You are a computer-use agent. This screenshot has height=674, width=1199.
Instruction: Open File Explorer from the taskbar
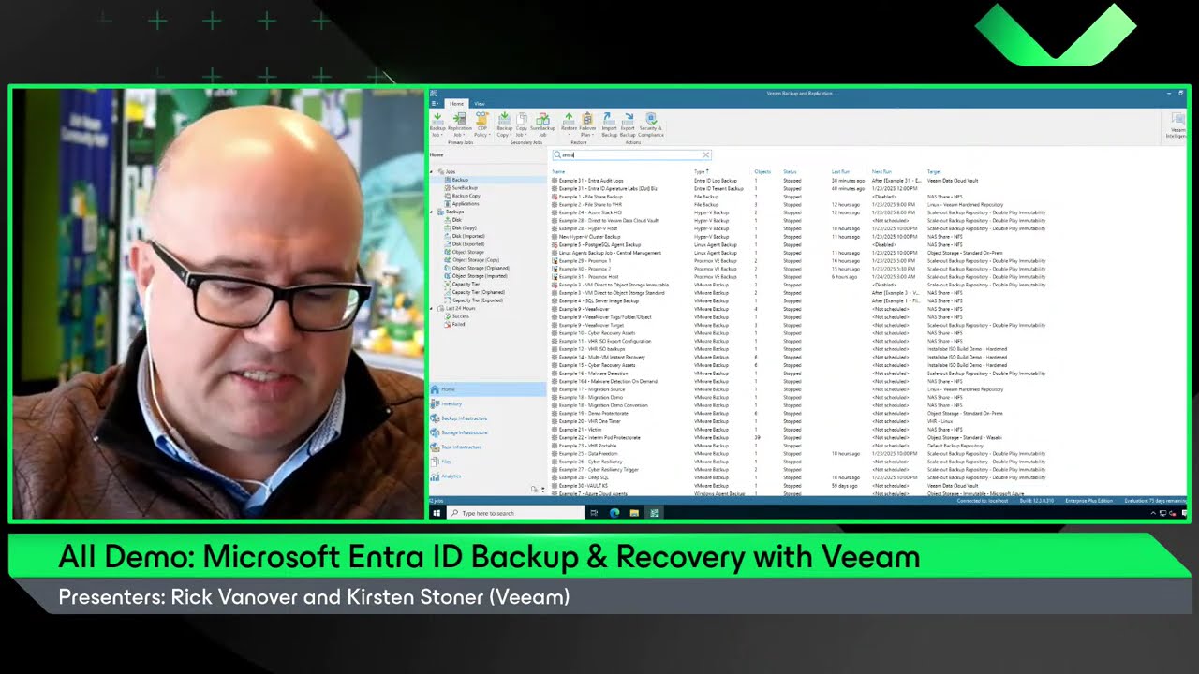click(634, 513)
